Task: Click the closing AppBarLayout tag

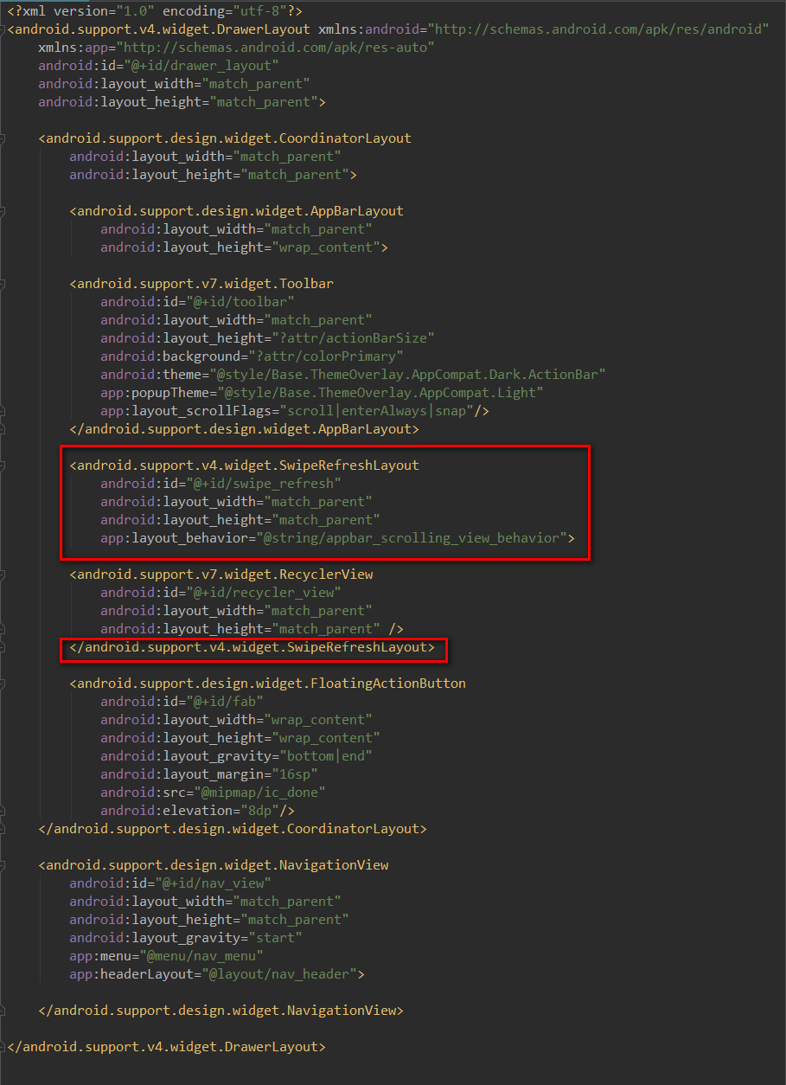Action: 245,429
